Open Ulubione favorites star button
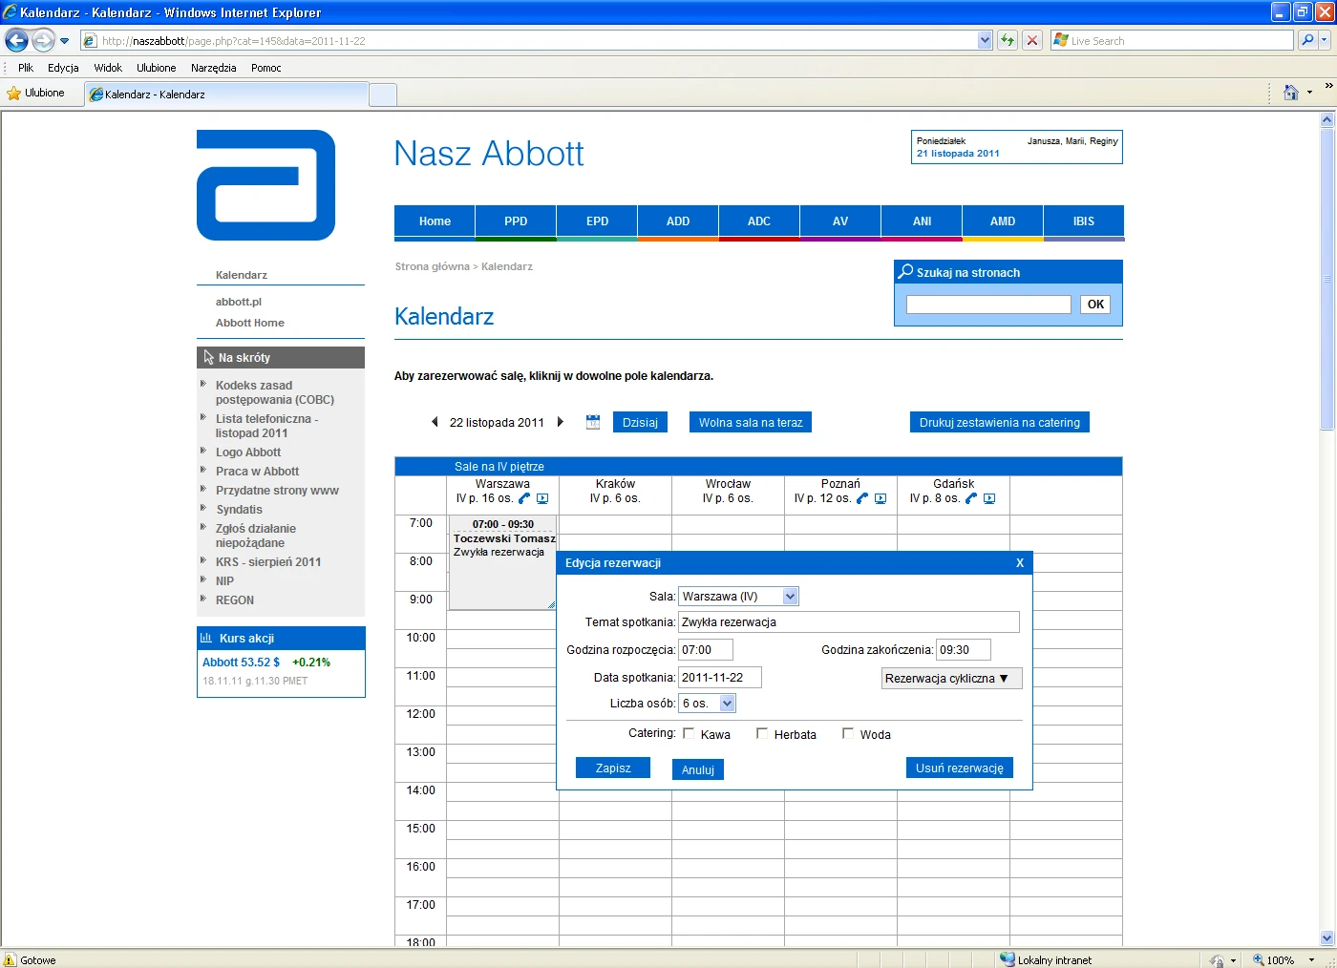The height and width of the screenshot is (968, 1337). coord(35,93)
